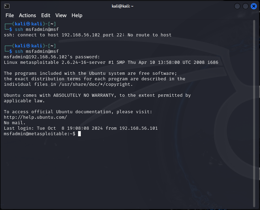Open the File menu
Viewport: 260px width, 210px height.
click(10, 15)
